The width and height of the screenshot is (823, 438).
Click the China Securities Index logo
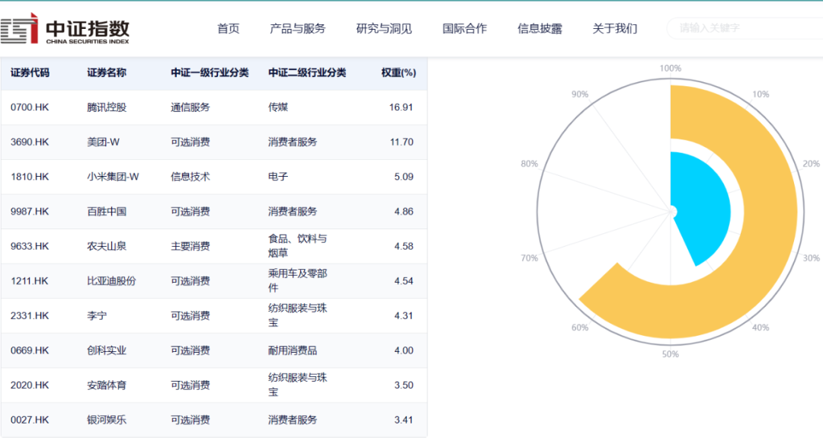[65, 30]
